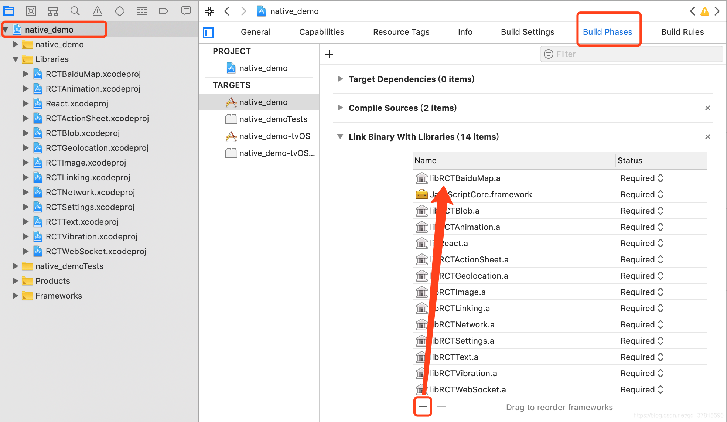Select libRCTVibration.a library row

point(560,373)
